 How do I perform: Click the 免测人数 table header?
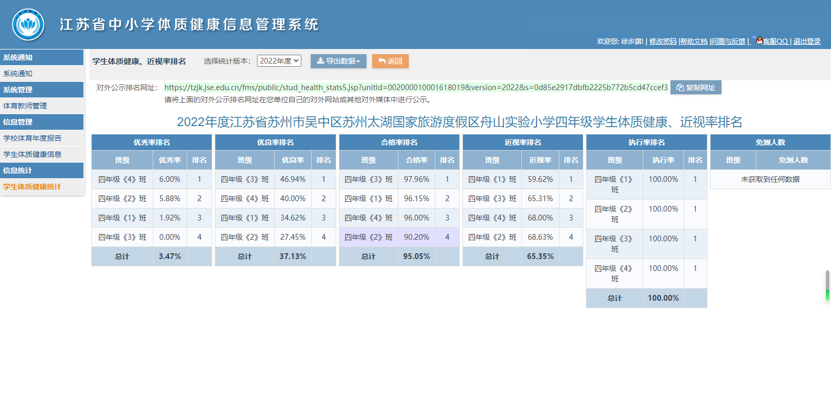pos(771,142)
